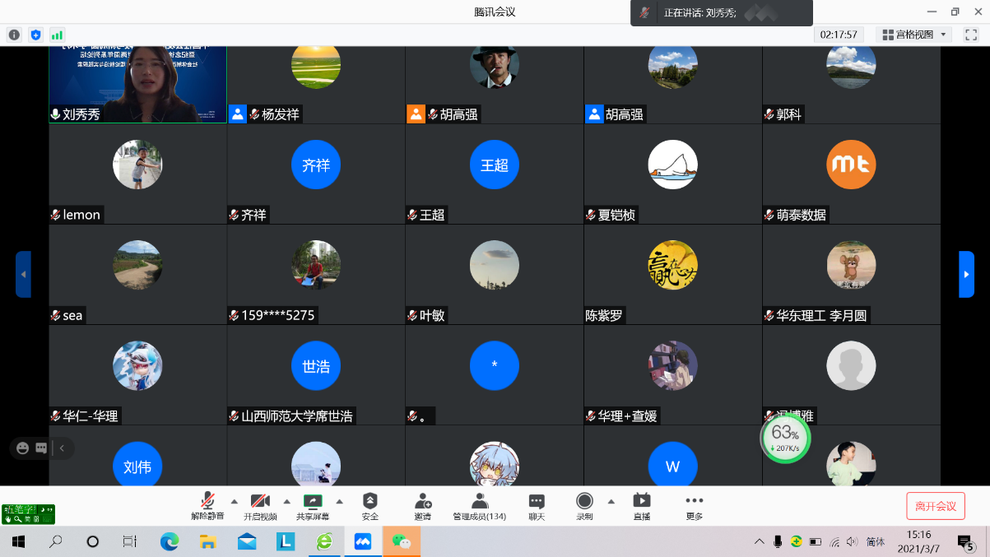The width and height of the screenshot is (990, 557).
Task: Open 管理成员(134) participants list
Action: click(479, 505)
